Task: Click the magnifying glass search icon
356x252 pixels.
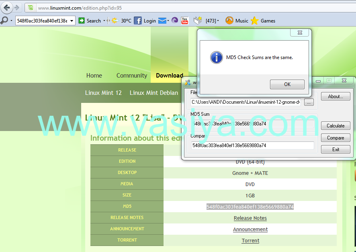Action: click(x=4, y=20)
